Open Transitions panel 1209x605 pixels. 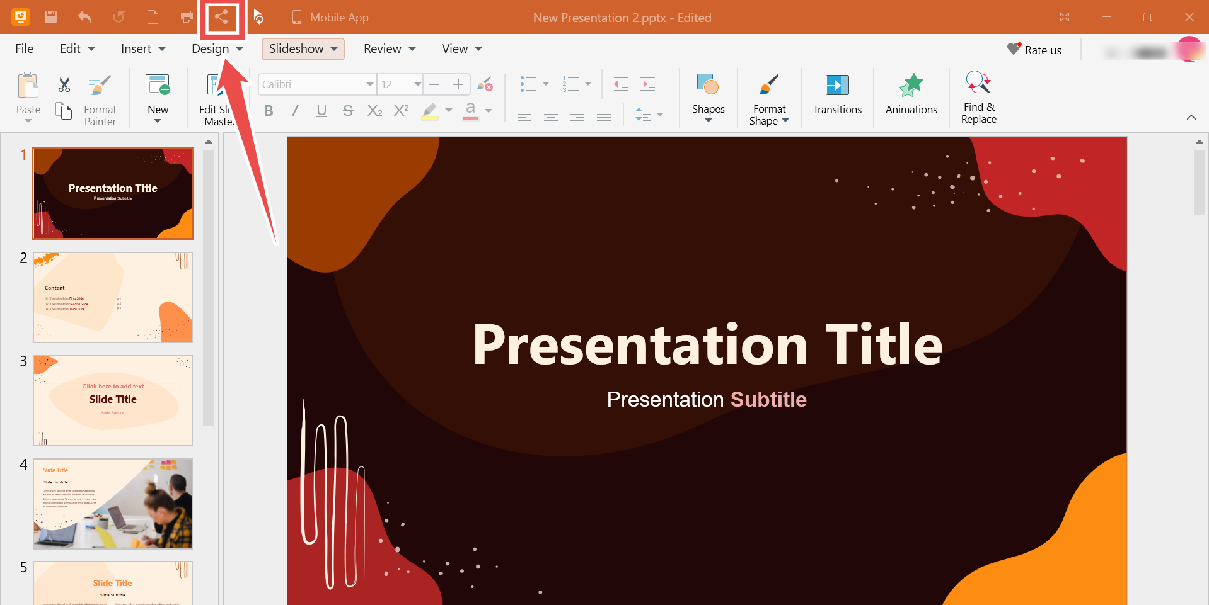click(x=837, y=94)
